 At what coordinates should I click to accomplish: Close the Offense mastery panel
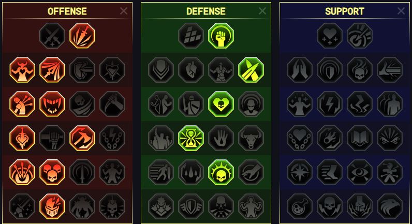click(x=124, y=11)
